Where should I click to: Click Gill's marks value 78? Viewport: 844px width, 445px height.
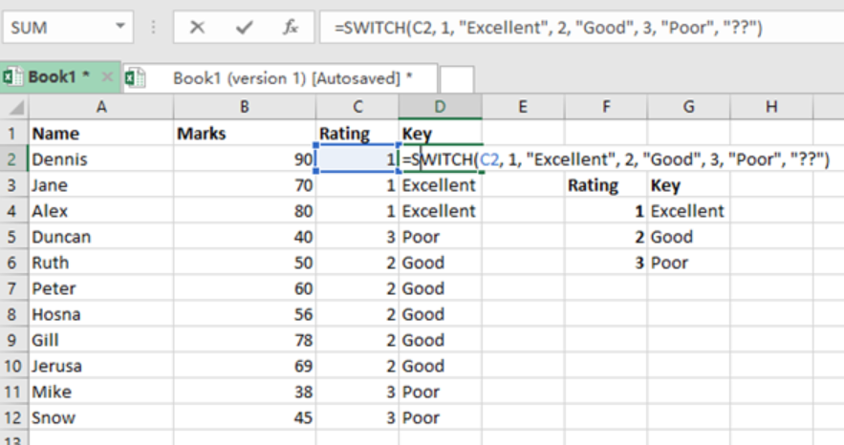tap(245, 340)
